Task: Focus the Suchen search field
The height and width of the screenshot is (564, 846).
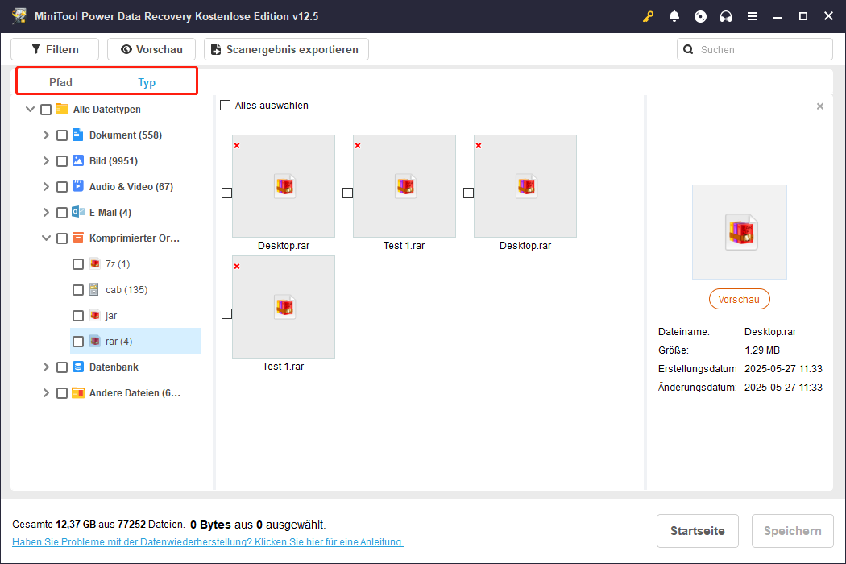Action: coord(755,50)
